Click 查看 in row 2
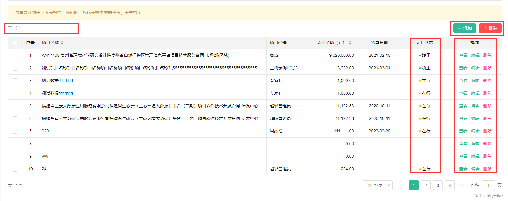The height and width of the screenshot is (201, 508). pos(463,68)
